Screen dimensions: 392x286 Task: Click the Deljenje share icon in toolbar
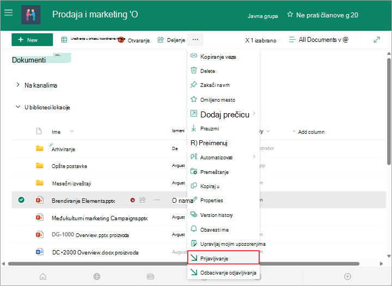(161, 40)
